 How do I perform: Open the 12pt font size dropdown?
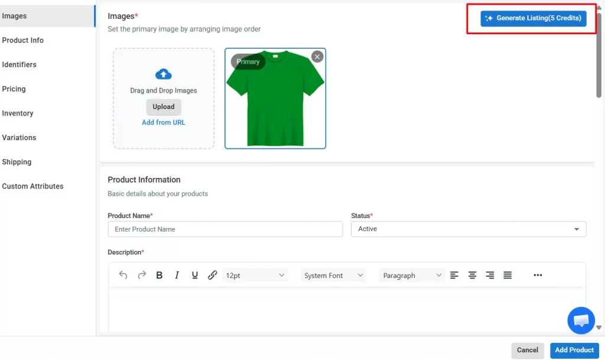pos(255,275)
